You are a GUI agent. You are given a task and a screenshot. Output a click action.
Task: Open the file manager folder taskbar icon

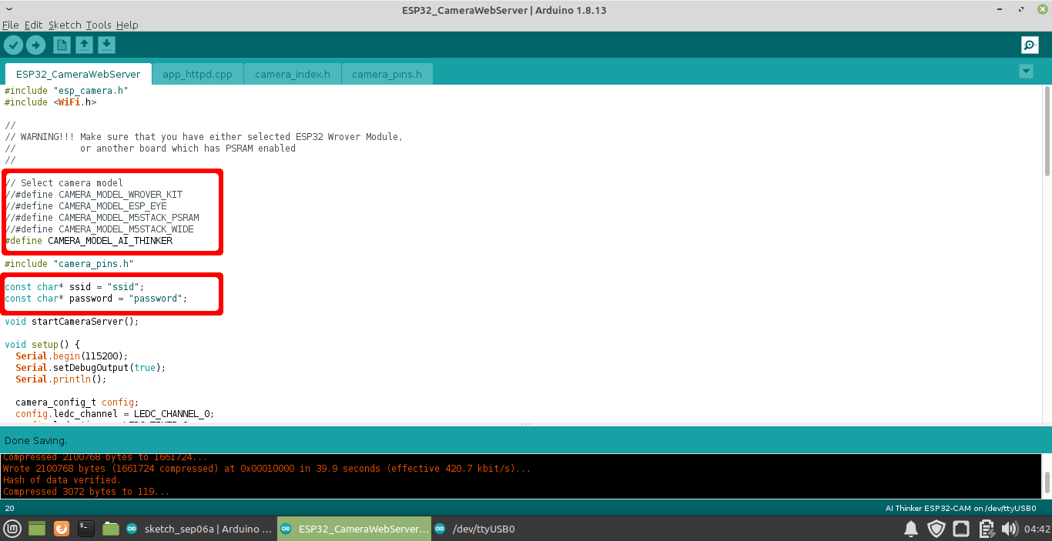(111, 529)
